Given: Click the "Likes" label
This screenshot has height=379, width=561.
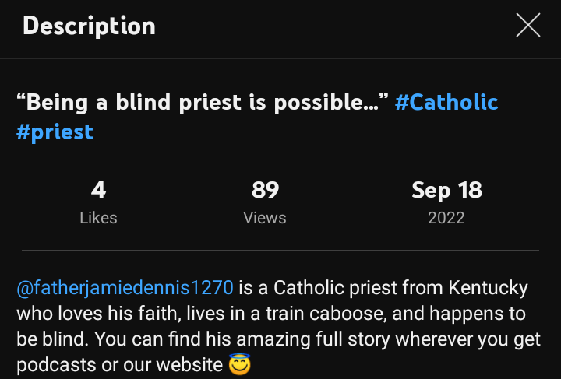Looking at the screenshot, I should coord(98,218).
